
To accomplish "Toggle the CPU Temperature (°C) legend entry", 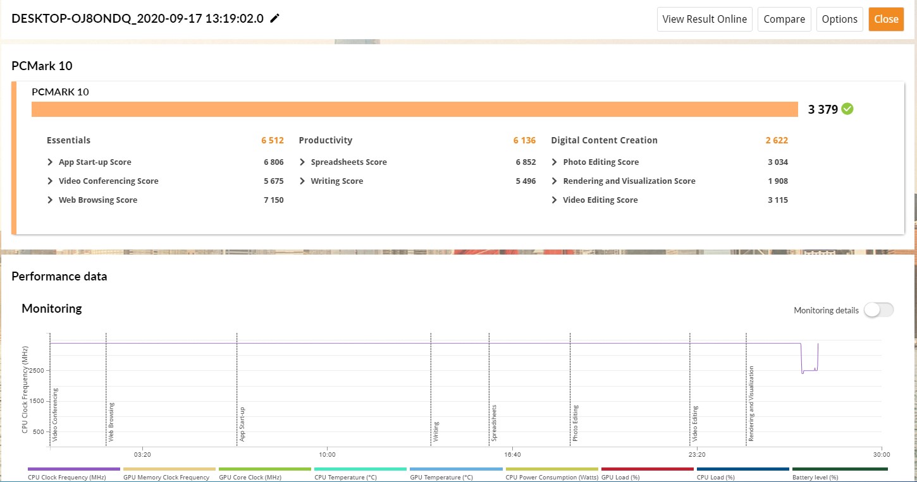I will (x=360, y=474).
